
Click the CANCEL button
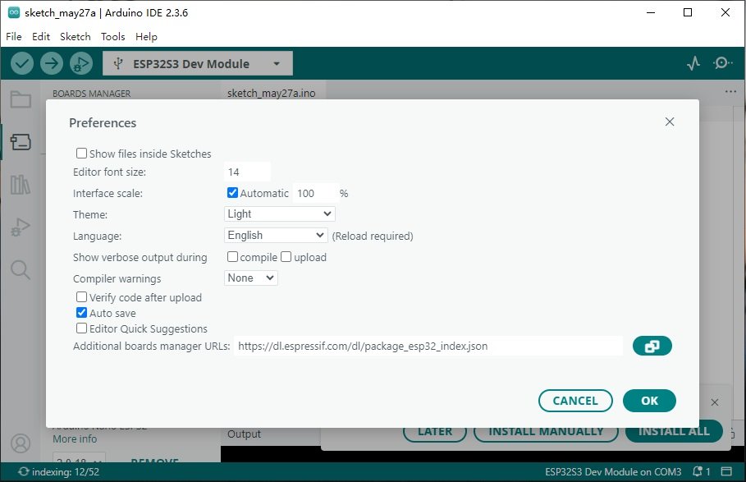[x=575, y=401]
